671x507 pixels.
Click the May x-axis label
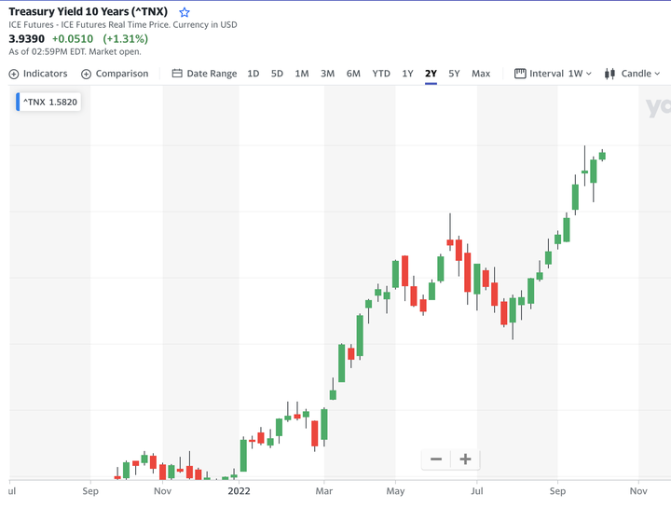395,491
